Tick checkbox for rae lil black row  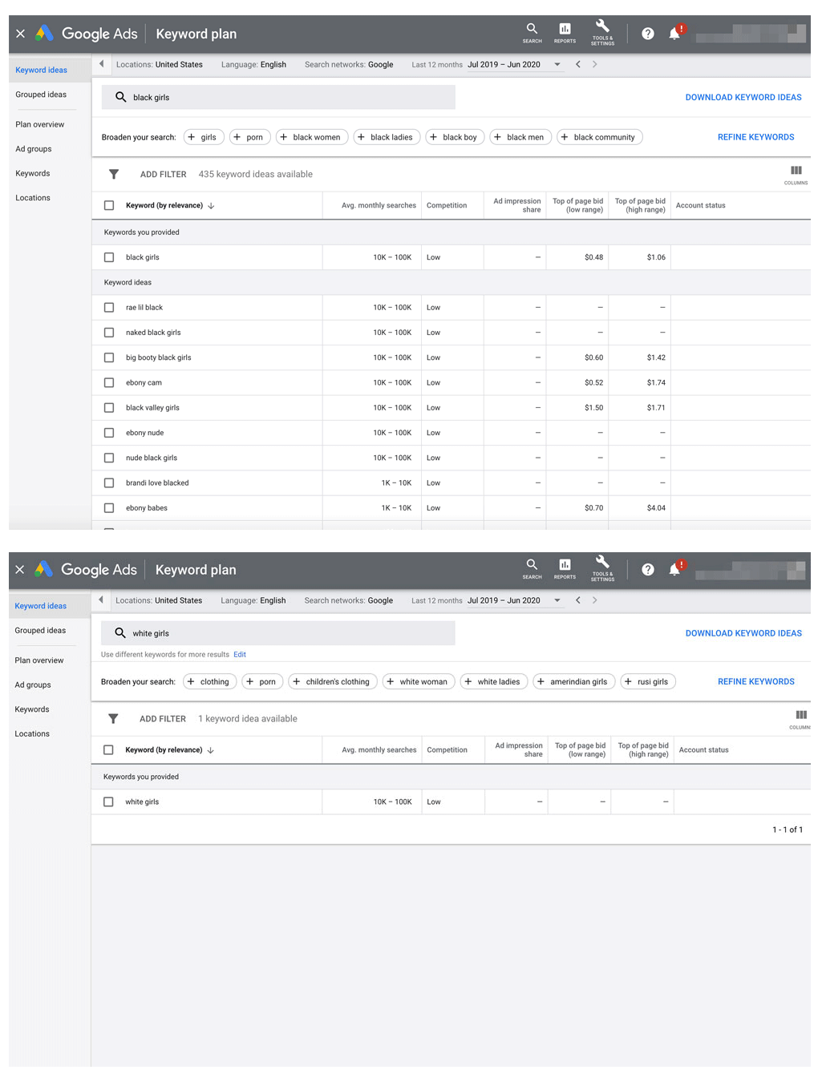click(x=109, y=307)
